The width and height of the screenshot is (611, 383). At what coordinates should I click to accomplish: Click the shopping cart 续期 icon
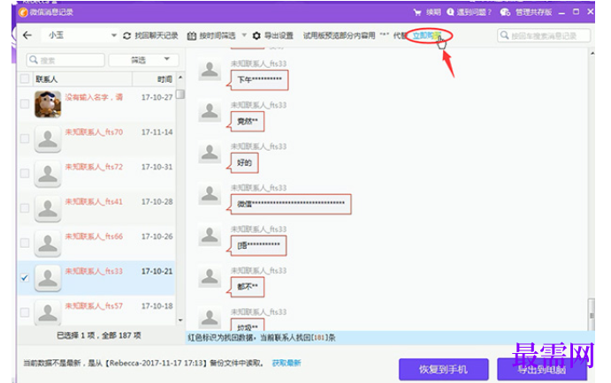tap(417, 12)
